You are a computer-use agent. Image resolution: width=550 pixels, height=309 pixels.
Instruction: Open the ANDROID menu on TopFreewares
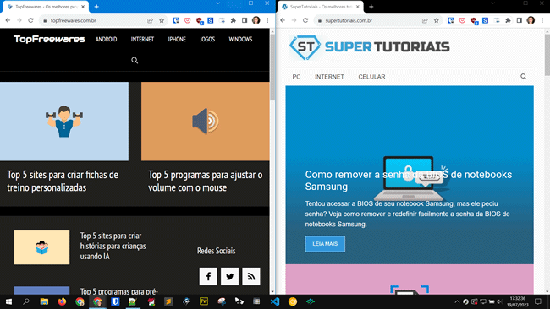(x=106, y=39)
